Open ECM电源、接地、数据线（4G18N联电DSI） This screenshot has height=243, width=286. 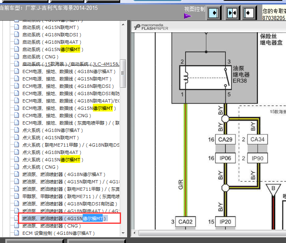(x=68, y=86)
